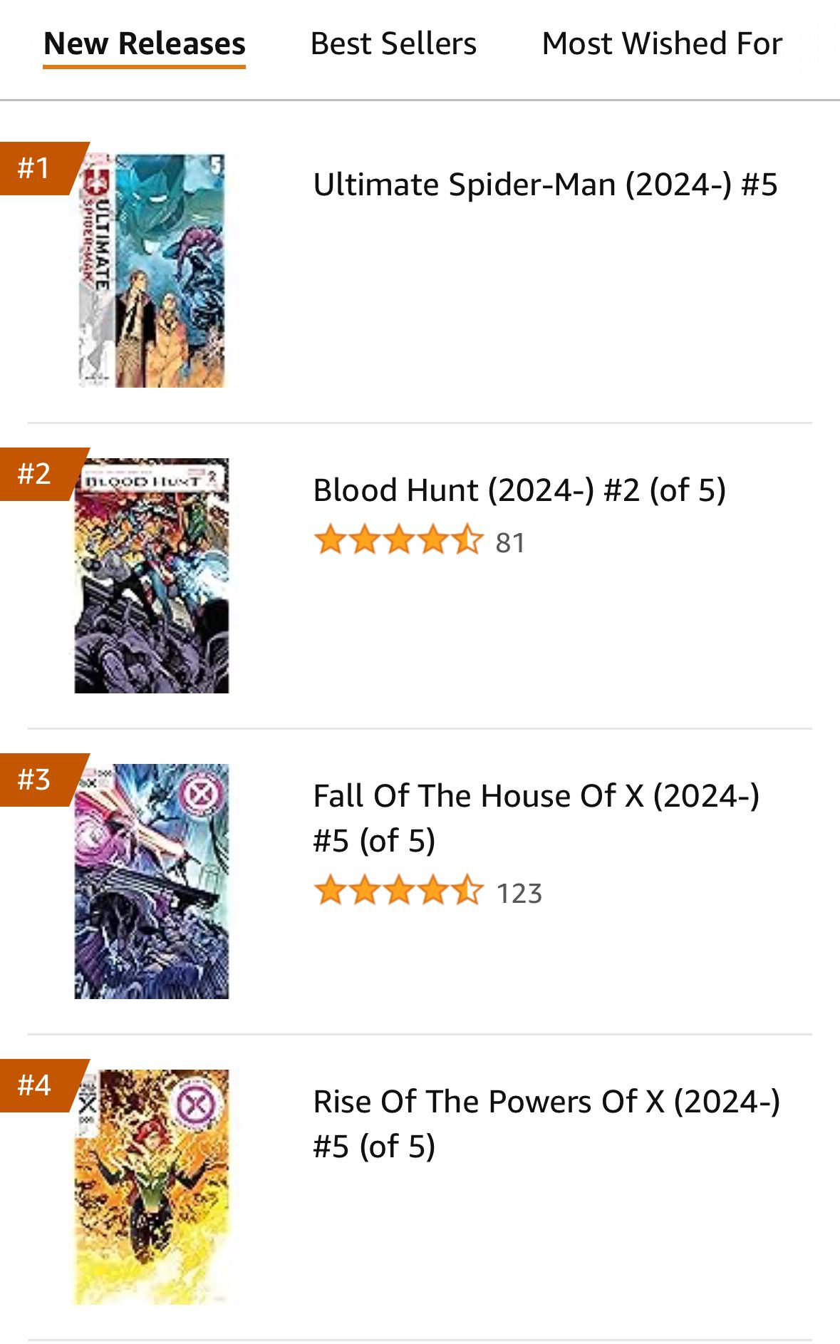Select the New Releases tab
Viewport: 840px width, 1344px height.
[x=144, y=44]
